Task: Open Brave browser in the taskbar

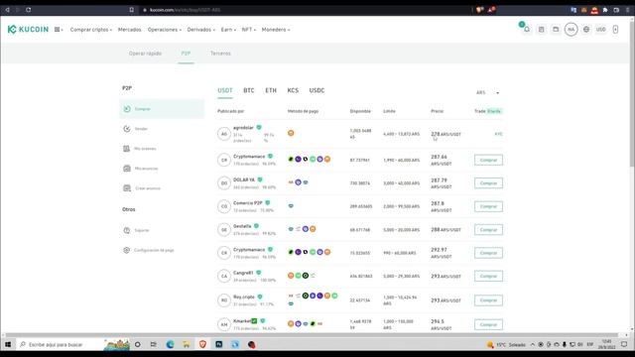Action: click(202, 344)
